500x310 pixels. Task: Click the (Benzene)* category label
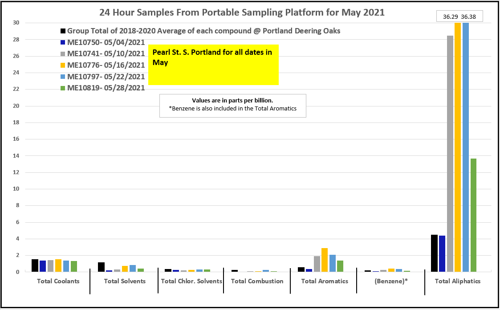pos(391,281)
